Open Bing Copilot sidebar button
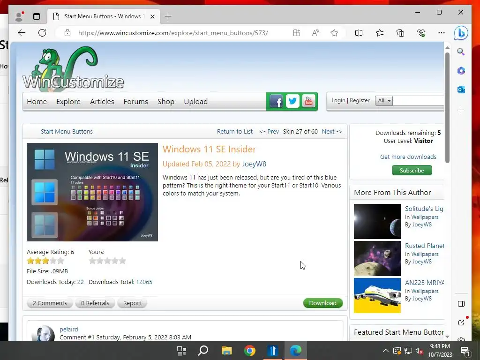The height and width of the screenshot is (360, 480). click(461, 33)
